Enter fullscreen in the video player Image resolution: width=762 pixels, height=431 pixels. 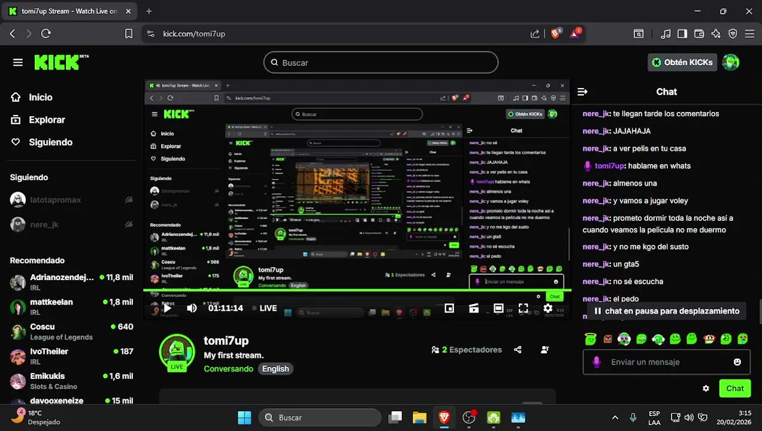click(523, 308)
